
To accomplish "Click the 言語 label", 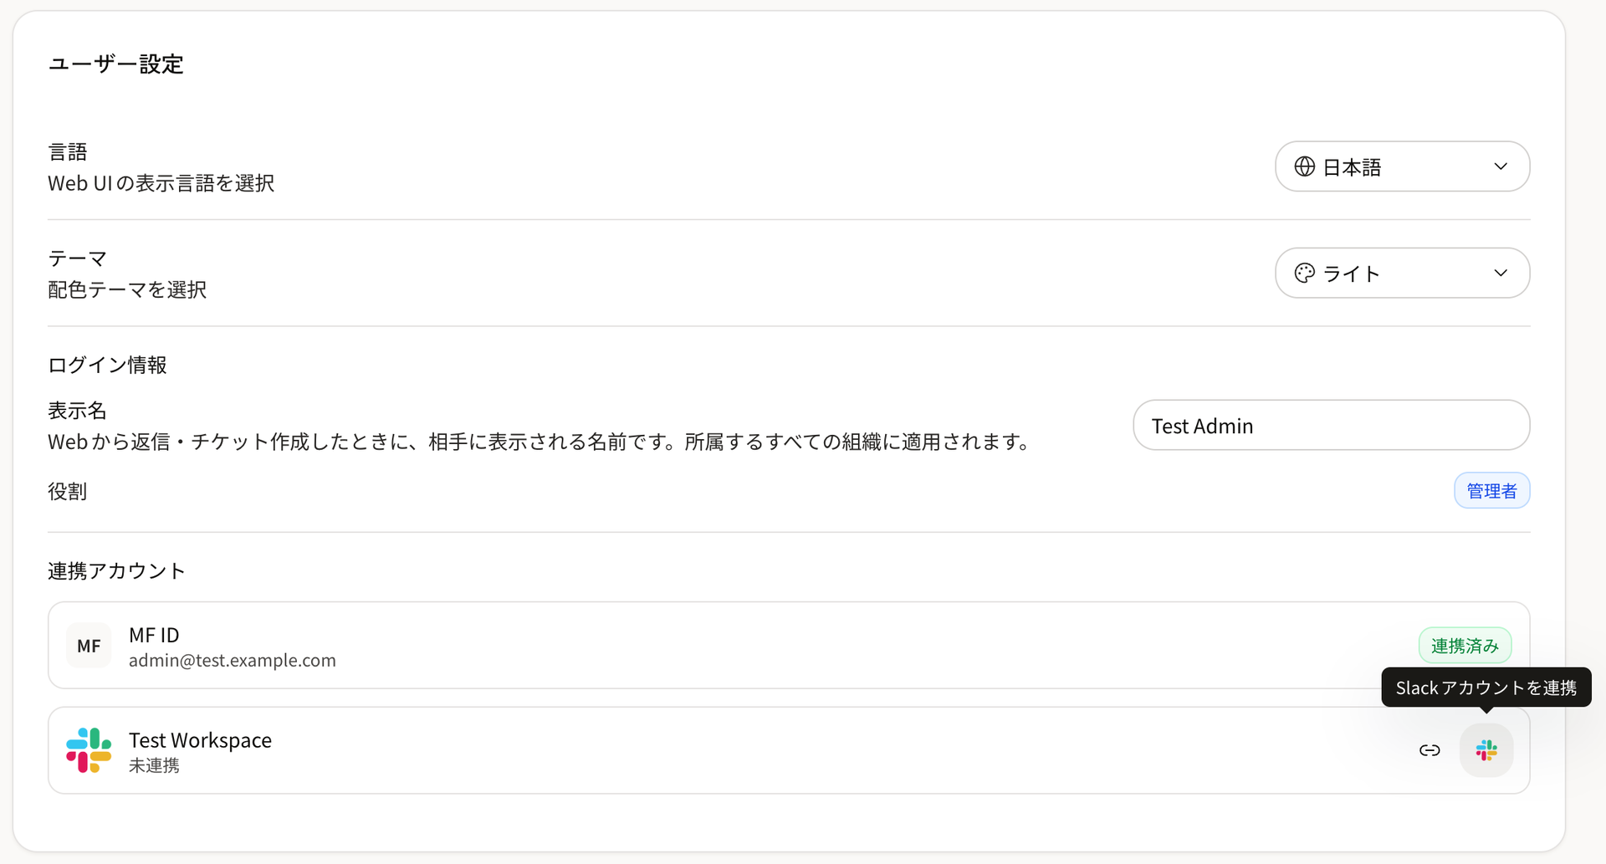I will point(68,151).
